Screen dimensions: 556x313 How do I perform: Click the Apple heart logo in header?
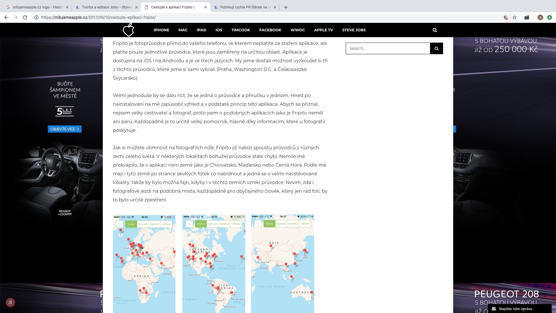[x=129, y=30]
